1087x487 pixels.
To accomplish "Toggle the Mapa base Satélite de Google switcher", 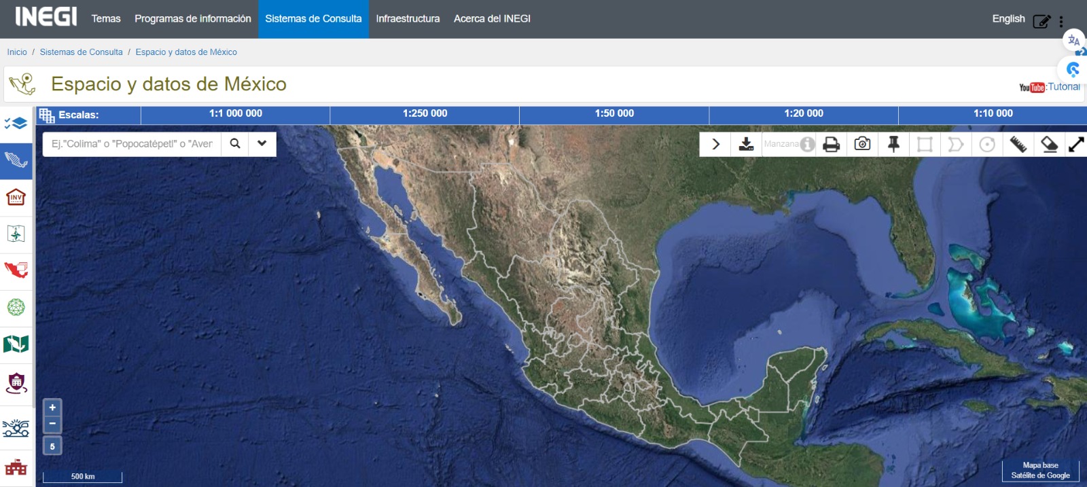I will 1040,471.
